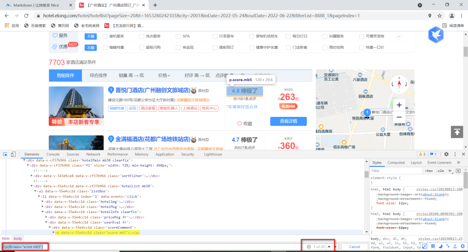Open the DevTools more options menu

pos(455,154)
